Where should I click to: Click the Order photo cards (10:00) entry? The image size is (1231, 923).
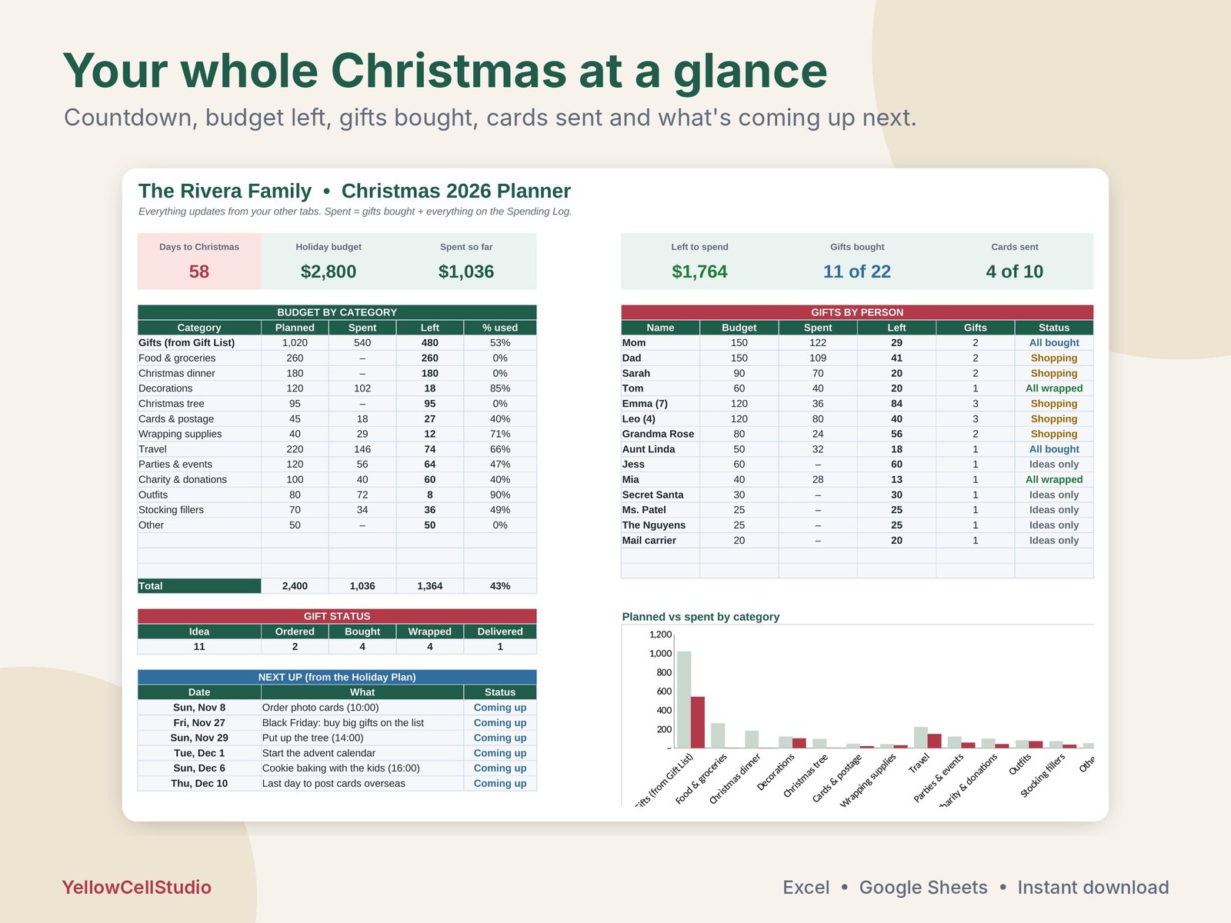[362, 708]
